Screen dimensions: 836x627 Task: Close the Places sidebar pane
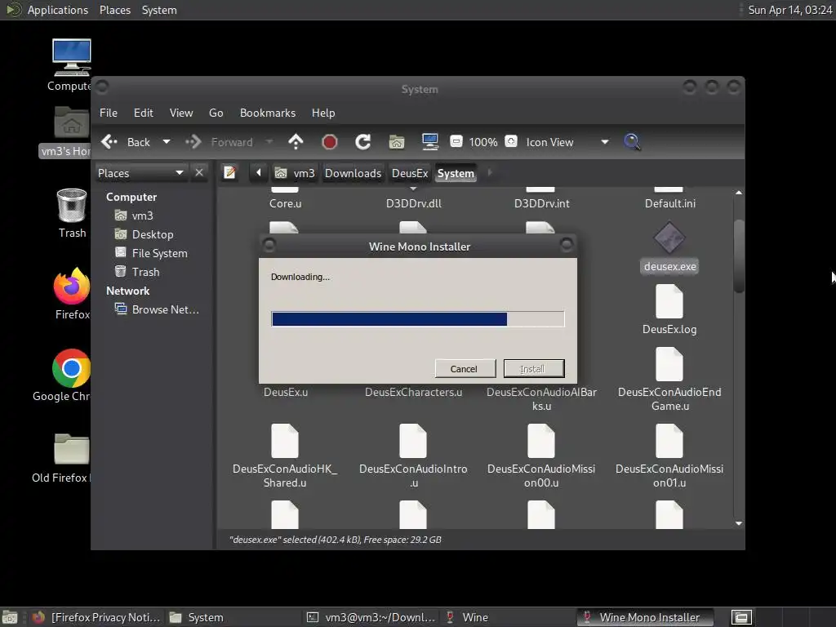[199, 173]
